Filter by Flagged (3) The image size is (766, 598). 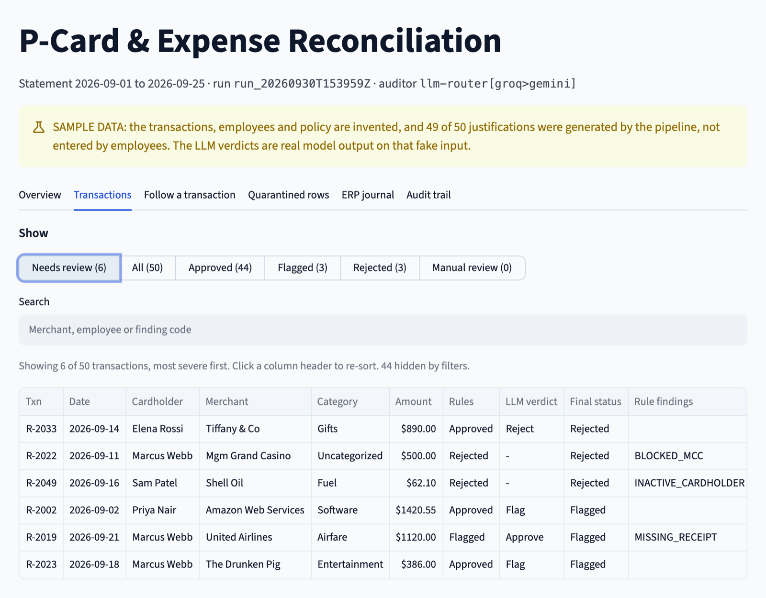pyautogui.click(x=303, y=267)
